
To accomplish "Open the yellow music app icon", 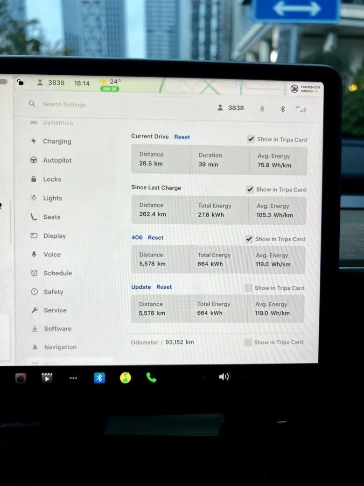I will [x=125, y=378].
